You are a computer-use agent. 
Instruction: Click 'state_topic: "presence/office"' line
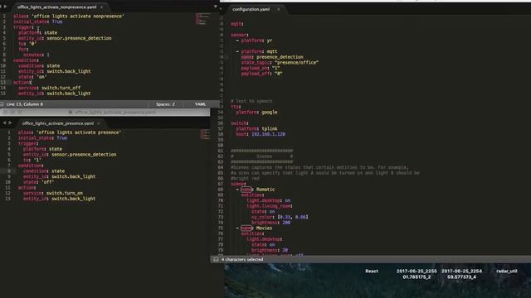tap(280, 63)
